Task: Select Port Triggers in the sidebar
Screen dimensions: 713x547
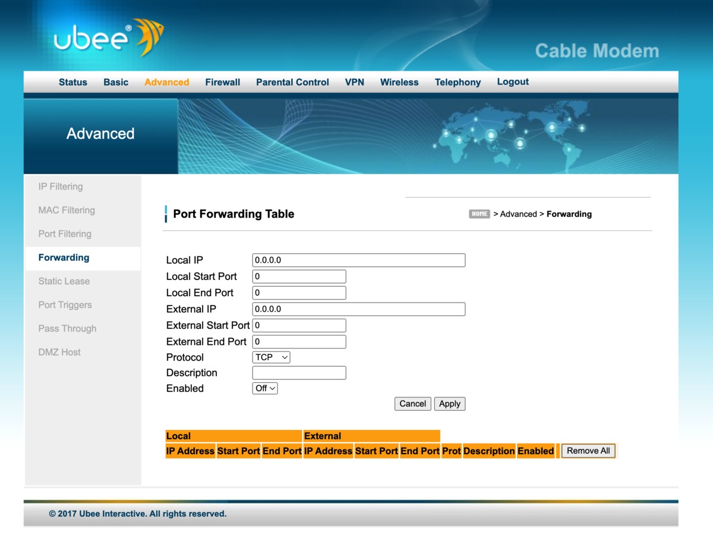Action: tap(65, 304)
